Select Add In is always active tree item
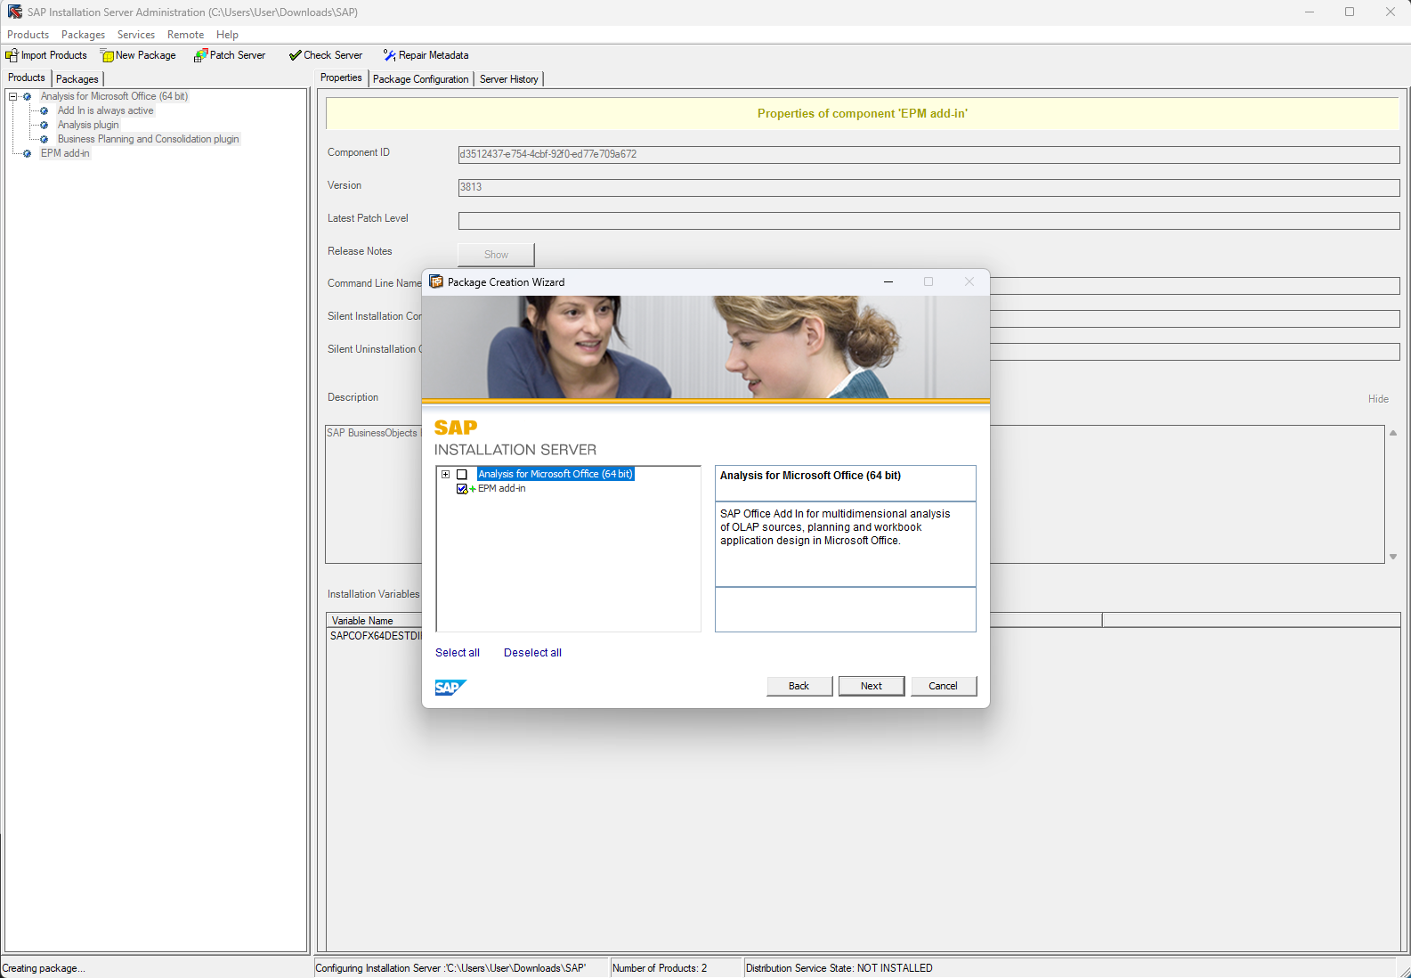Screen dimensions: 1411x978 point(105,110)
